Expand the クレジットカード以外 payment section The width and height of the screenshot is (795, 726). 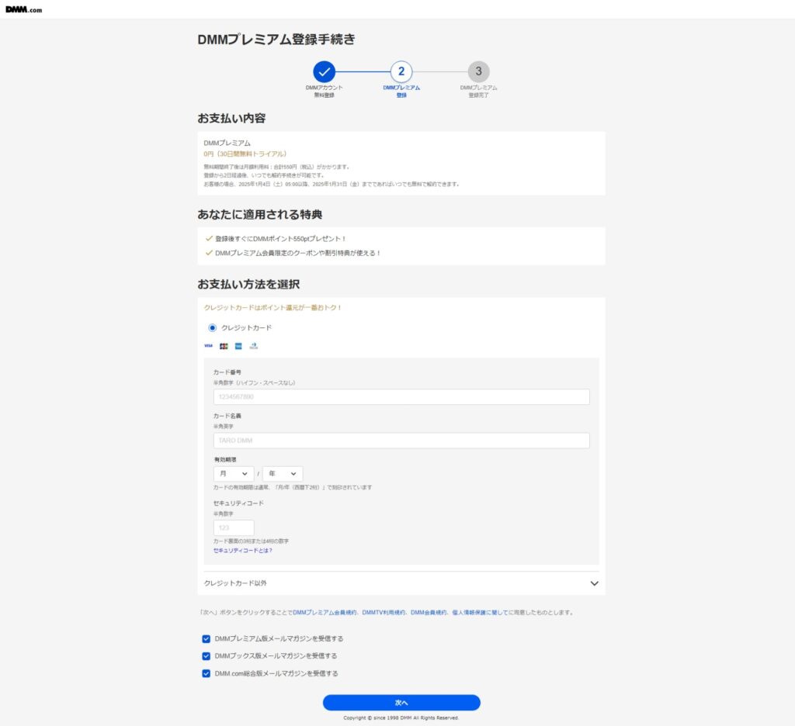(x=401, y=583)
